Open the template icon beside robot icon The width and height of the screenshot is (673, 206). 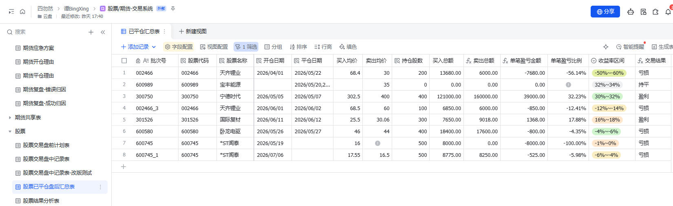point(643,12)
